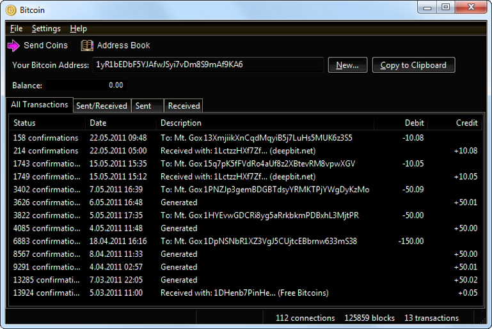
Task: Sort by the Debit column header
Action: tap(401, 123)
